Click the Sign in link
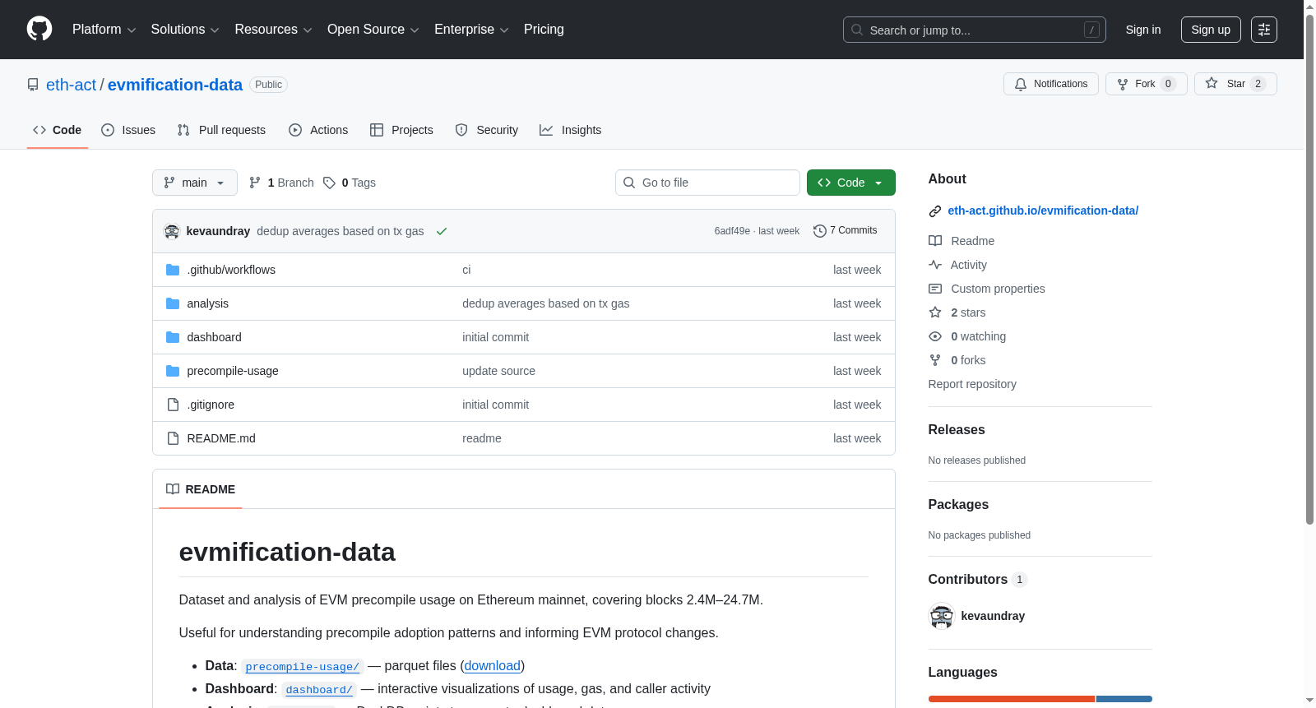Screen dimensions: 1316x708 tap(1143, 30)
